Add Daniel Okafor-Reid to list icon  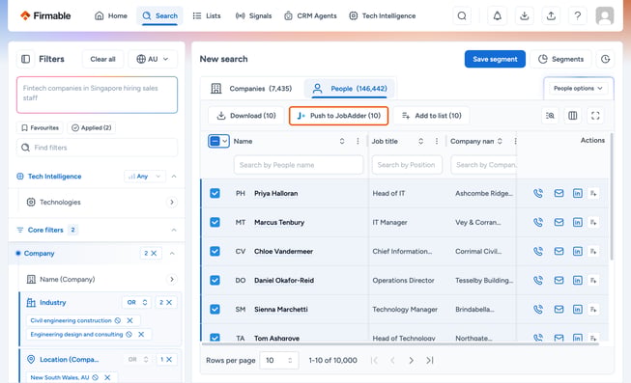[593, 280]
